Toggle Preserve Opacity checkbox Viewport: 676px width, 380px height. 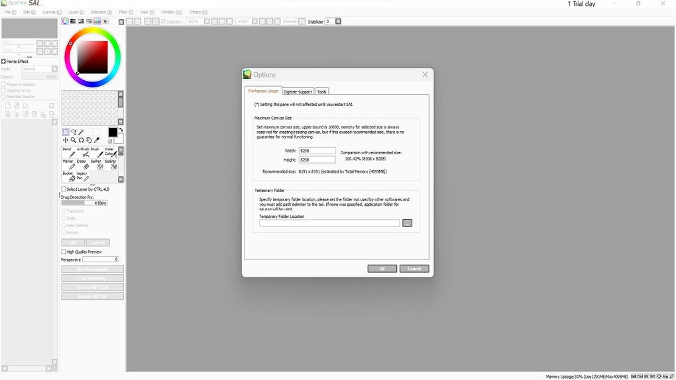pos(3,85)
